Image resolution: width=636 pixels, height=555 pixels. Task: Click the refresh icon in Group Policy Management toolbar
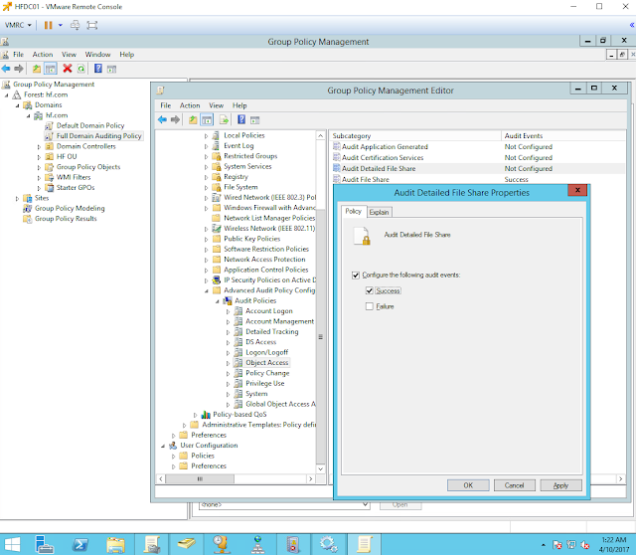coord(81,69)
